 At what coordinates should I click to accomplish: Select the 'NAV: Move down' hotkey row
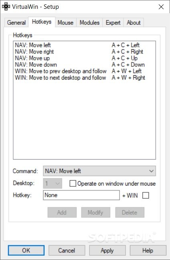click(x=84, y=64)
